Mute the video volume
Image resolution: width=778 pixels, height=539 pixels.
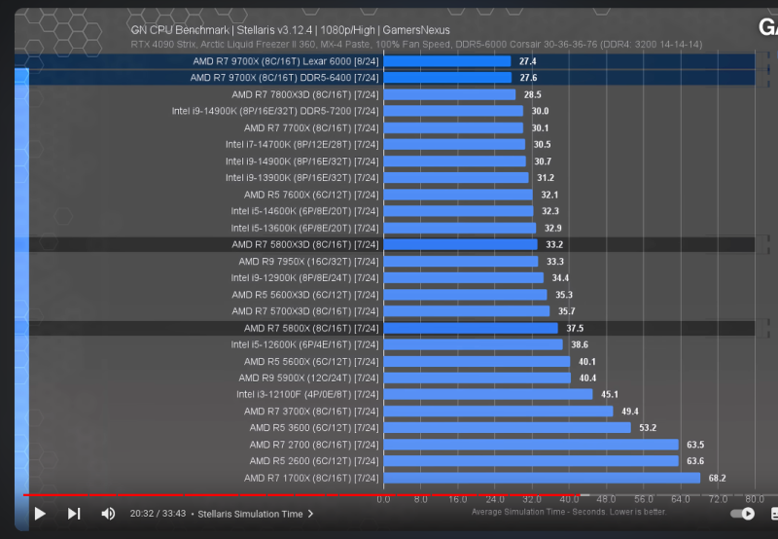(108, 513)
